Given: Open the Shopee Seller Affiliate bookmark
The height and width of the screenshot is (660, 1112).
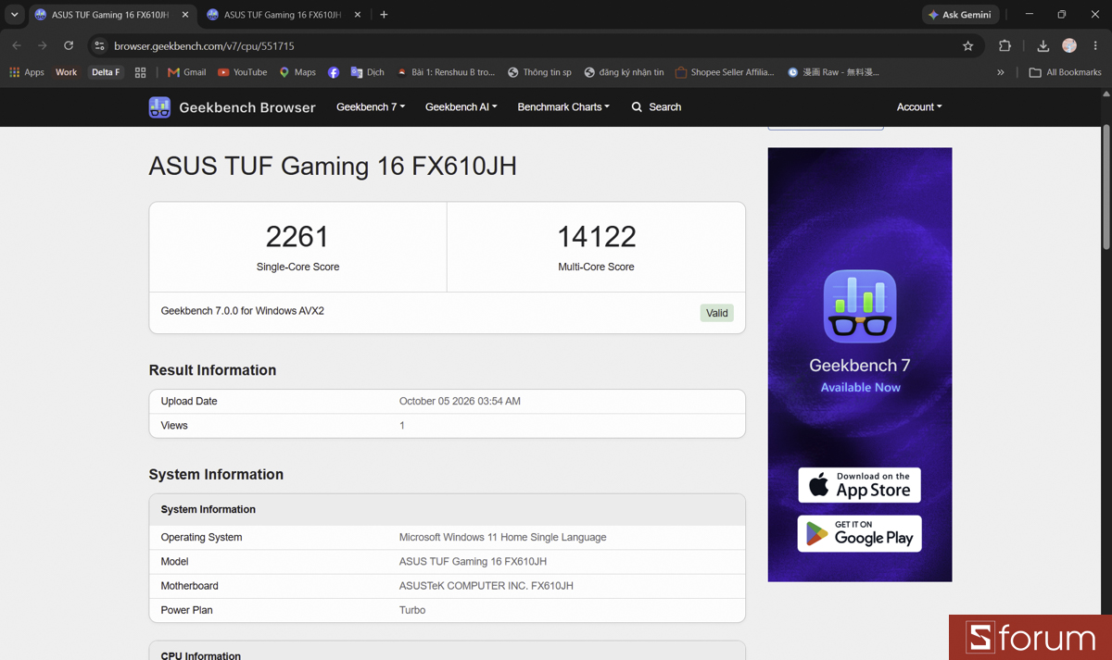Looking at the screenshot, I should 725,72.
